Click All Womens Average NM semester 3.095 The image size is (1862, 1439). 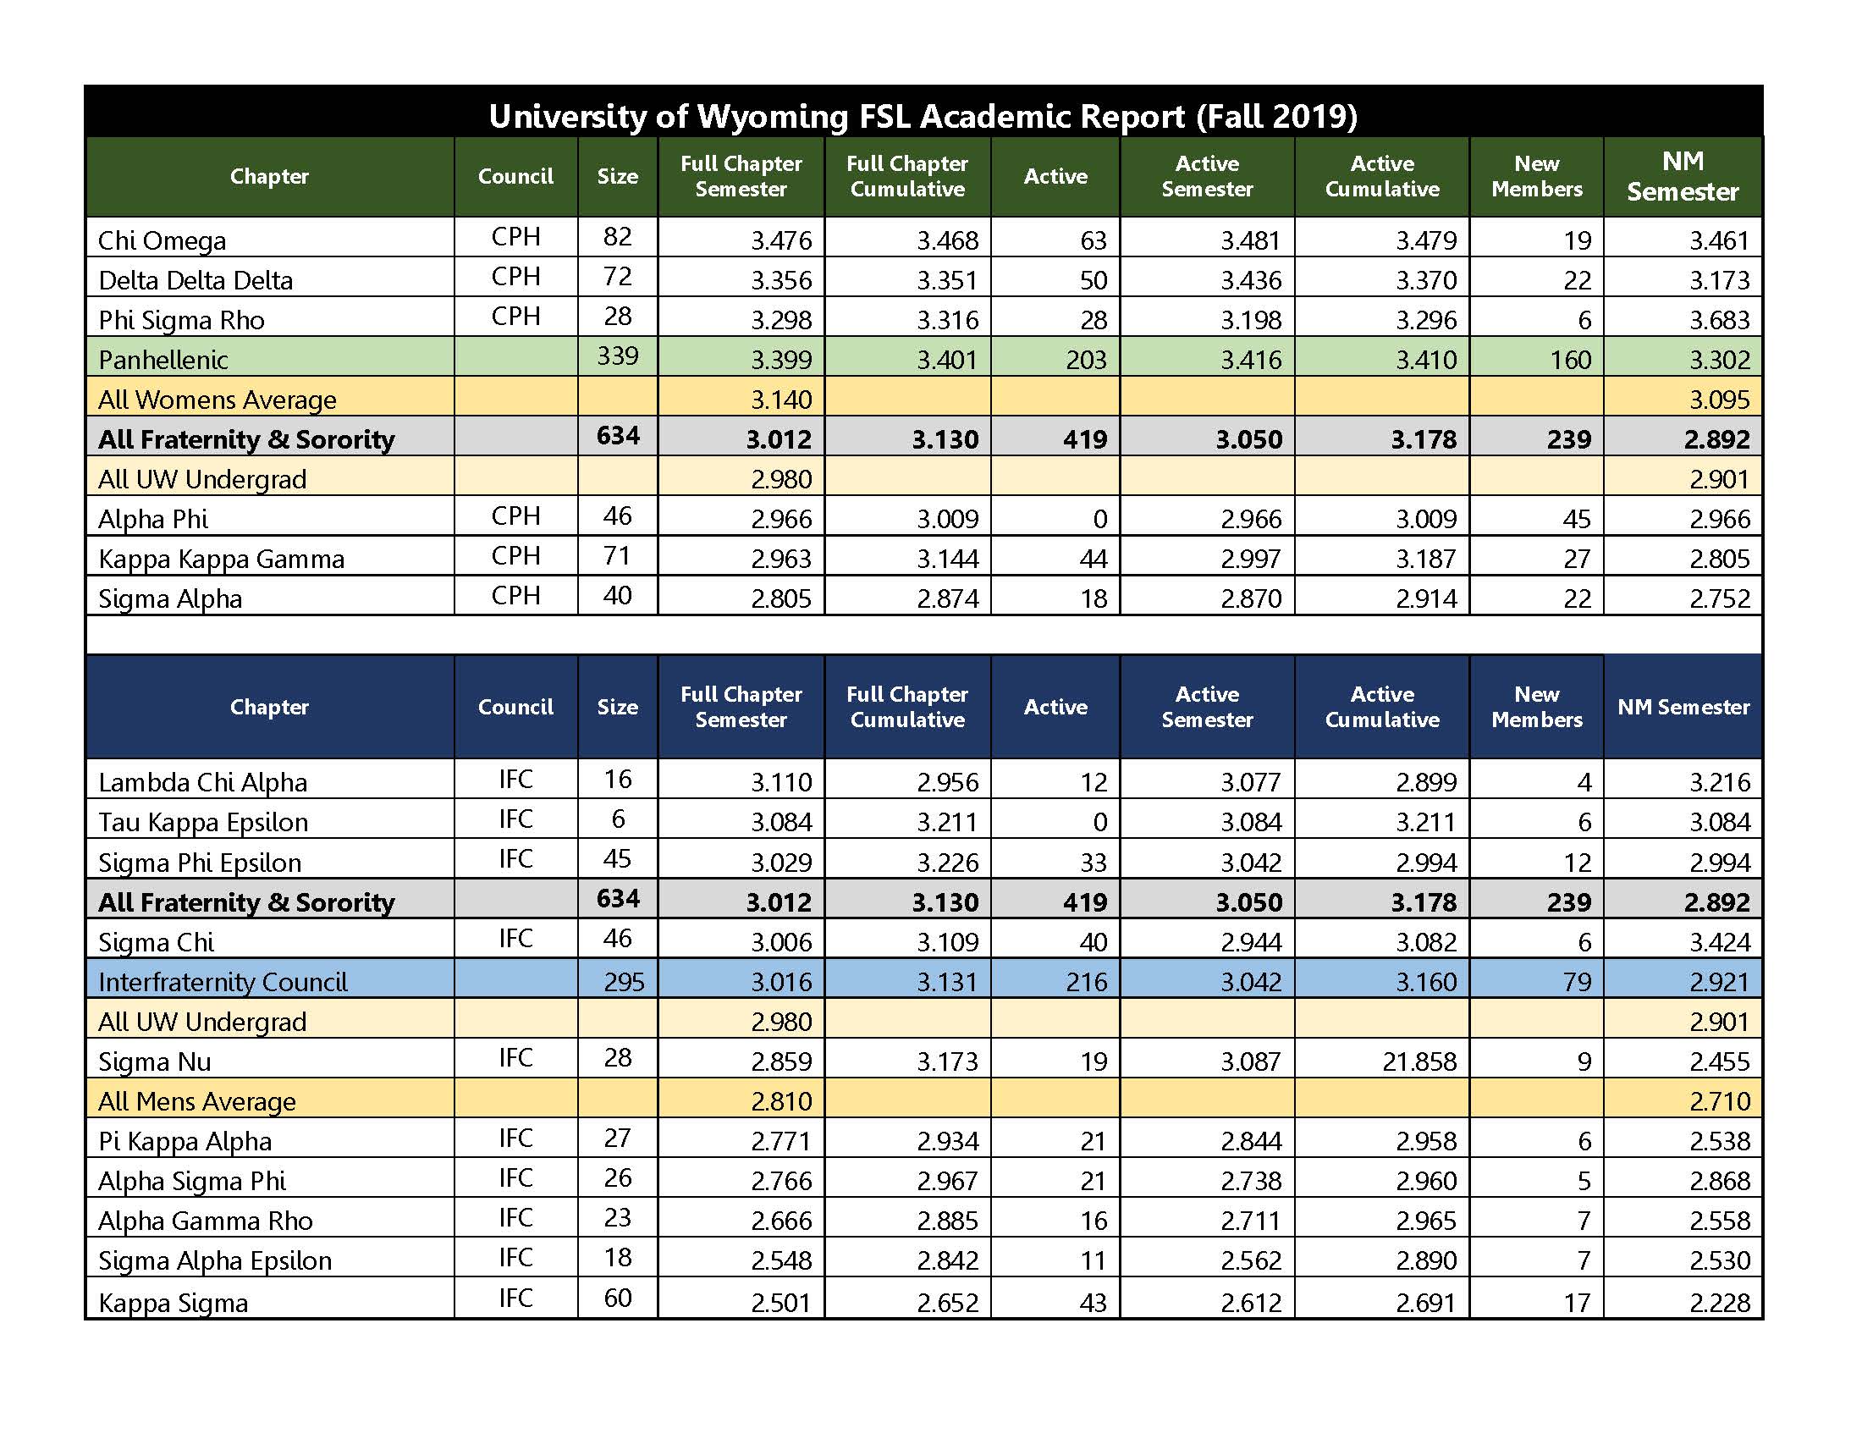[1719, 399]
